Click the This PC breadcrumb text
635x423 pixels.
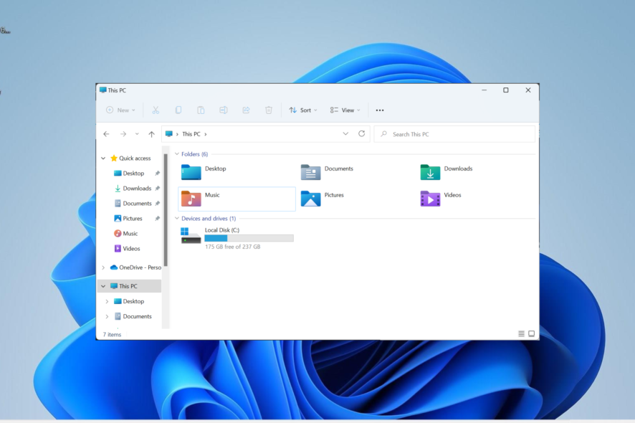click(191, 134)
